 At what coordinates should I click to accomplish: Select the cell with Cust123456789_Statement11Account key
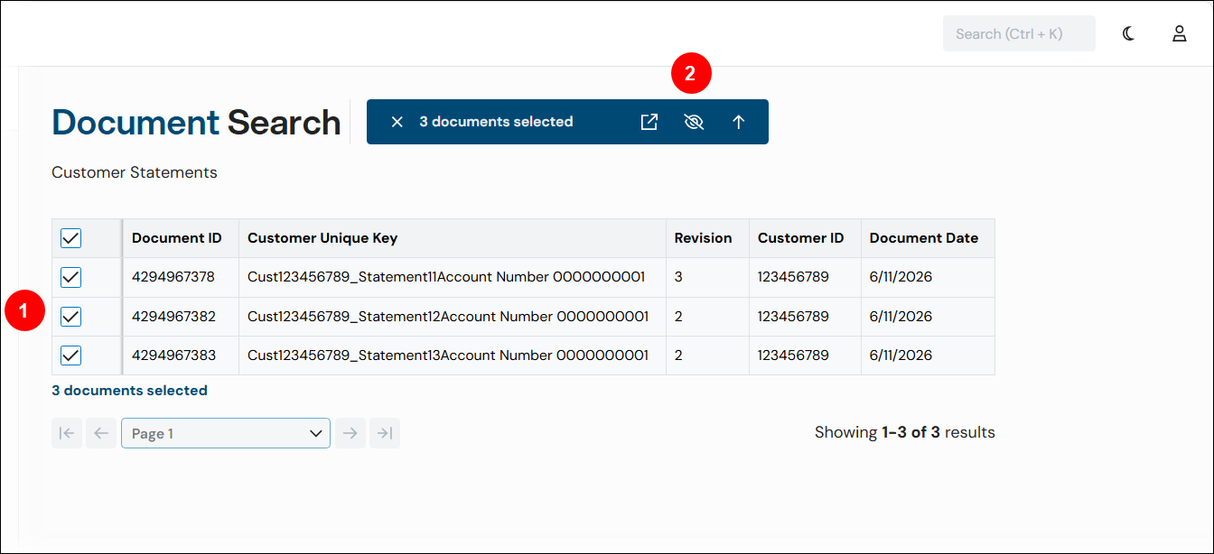453,277
